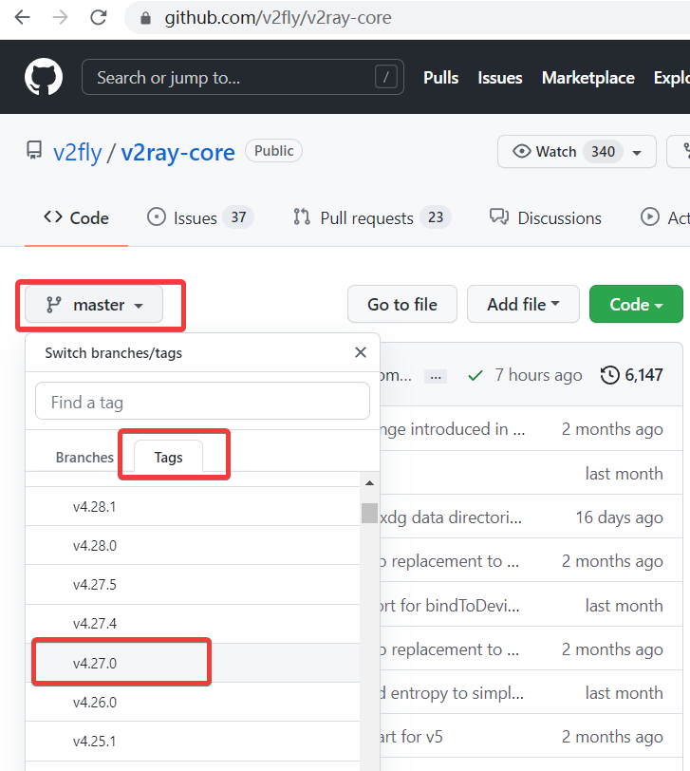Expand commit message ellipsis button
The image size is (690, 771).
(x=435, y=376)
